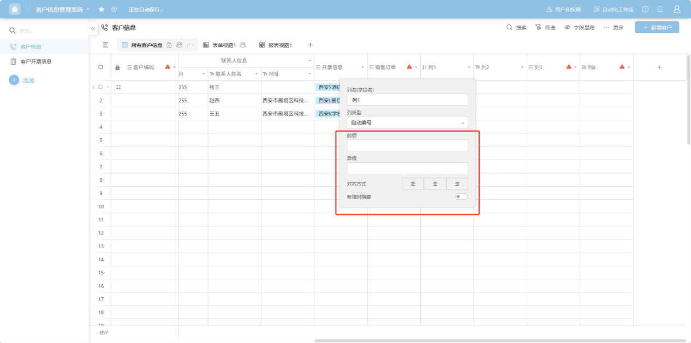Open the 列类型 自动编号 dropdown
Screen dimensions: 691x343
[x=407, y=123]
